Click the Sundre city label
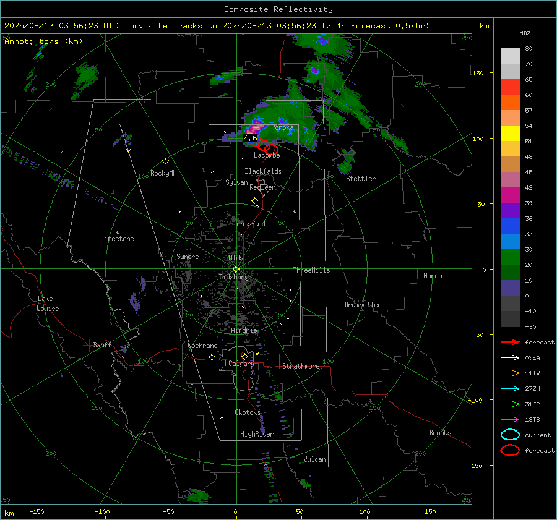The width and height of the screenshot is (557, 520). tap(188, 257)
